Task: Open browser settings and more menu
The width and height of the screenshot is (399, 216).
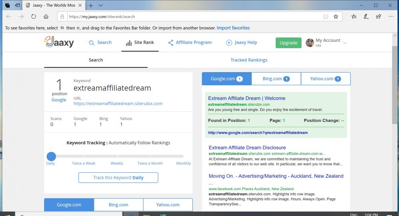Action: [x=391, y=16]
